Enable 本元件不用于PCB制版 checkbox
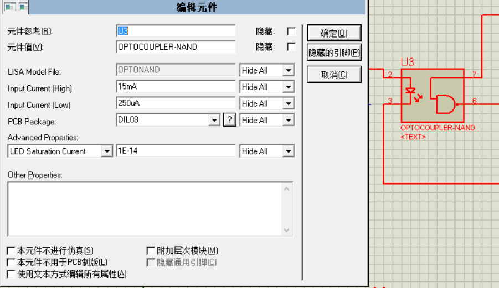499x288 pixels. tap(11, 263)
